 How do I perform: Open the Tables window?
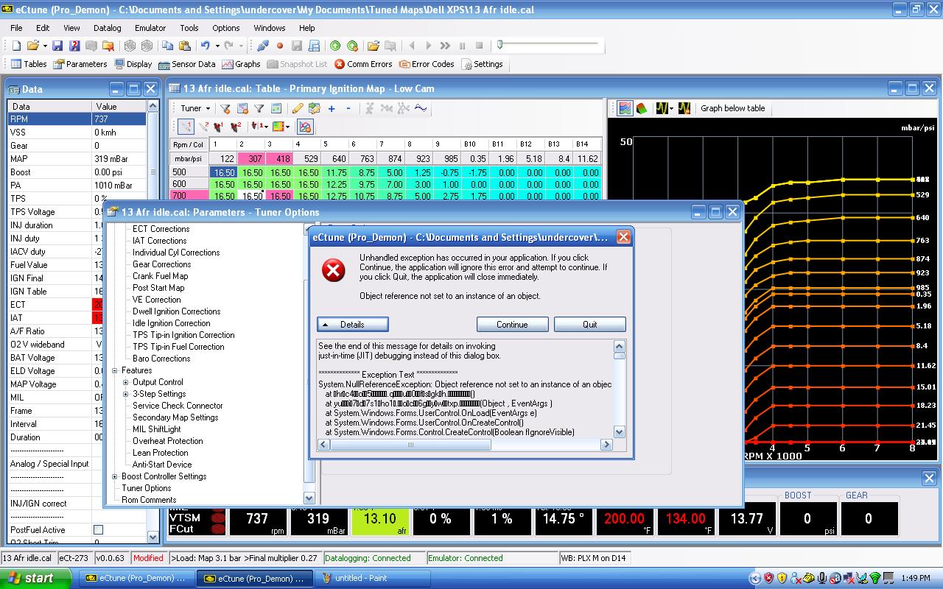[29, 64]
